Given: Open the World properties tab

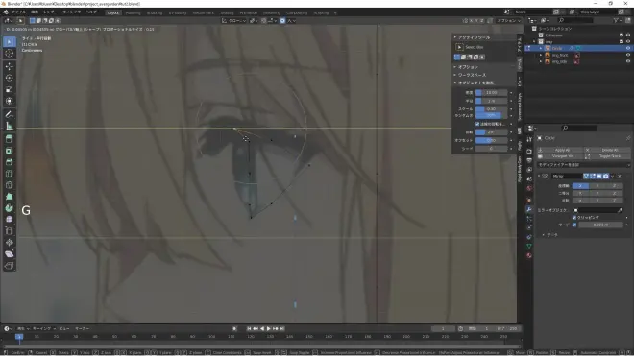Looking at the screenshot, I should point(529,188).
